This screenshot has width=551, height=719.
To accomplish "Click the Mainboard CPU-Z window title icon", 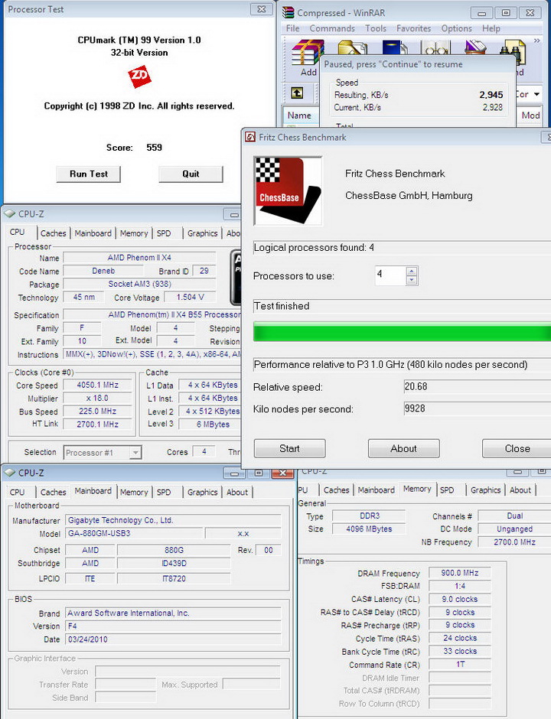I will (9, 472).
